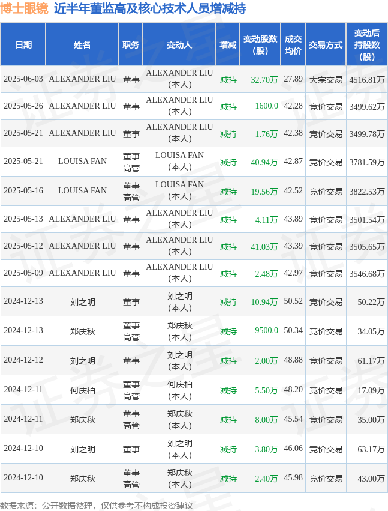Viewport: 388px width, 511px height.
Task: Click the 32.70万 share change value
Action: click(264, 80)
